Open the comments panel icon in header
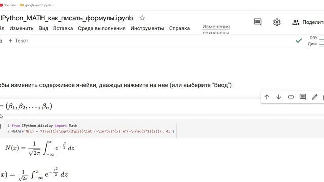This screenshot has height=182, width=324. click(258, 22)
